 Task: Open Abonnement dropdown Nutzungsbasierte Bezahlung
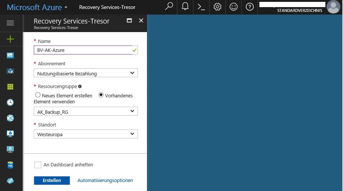point(86,73)
